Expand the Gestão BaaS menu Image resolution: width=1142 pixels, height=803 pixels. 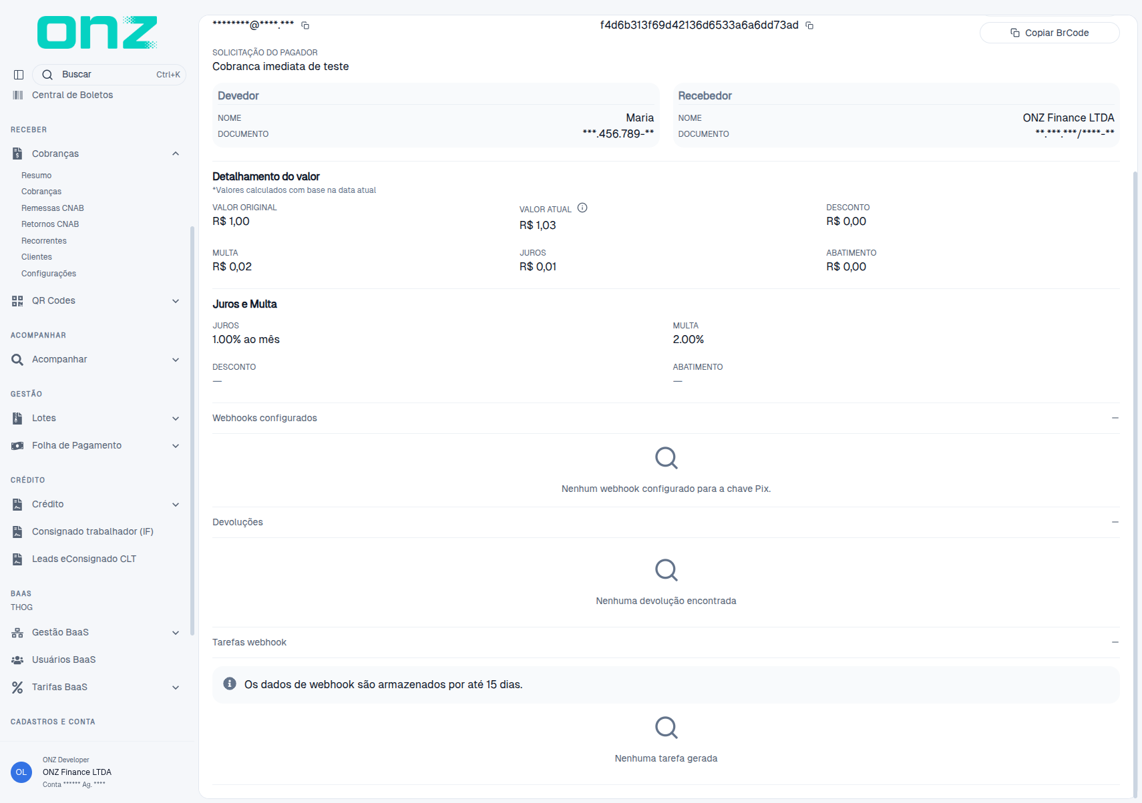pyautogui.click(x=176, y=633)
